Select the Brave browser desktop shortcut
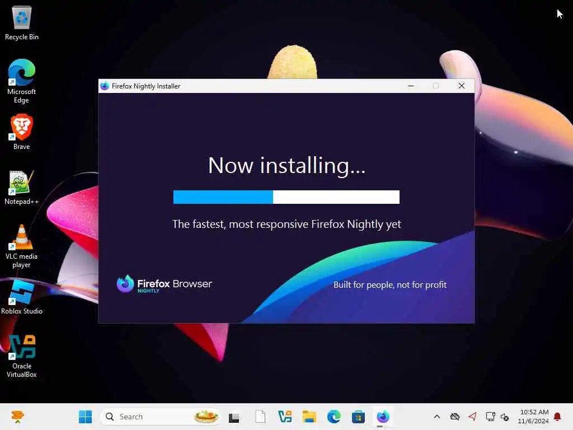Viewport: 573px width, 430px height. pos(22,132)
